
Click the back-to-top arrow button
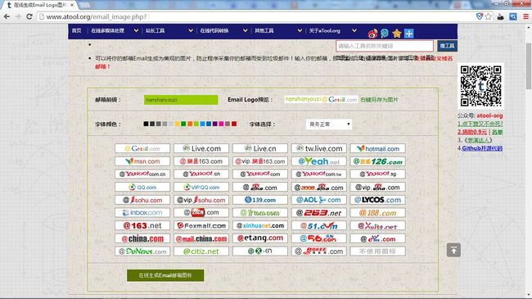453,250
